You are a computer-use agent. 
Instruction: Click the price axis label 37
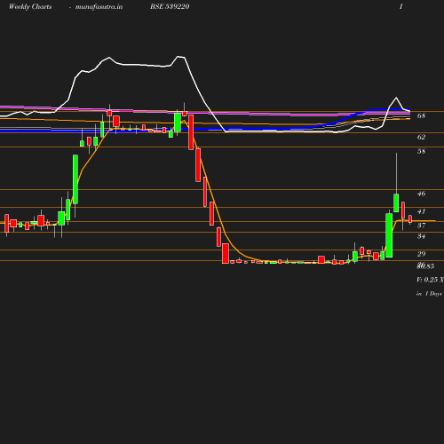[x=421, y=226]
